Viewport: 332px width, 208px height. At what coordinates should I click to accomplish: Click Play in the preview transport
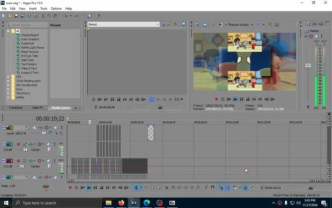tap(235, 99)
